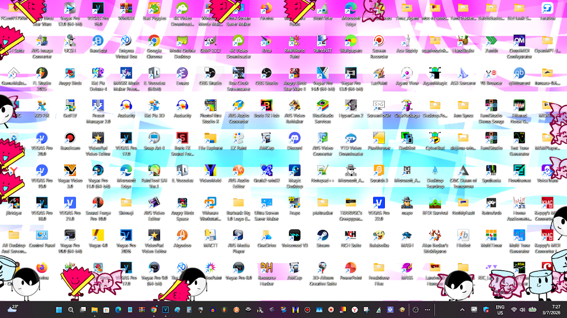The height and width of the screenshot is (318, 567).
Task: Click the ENG US language indicator
Action: click(x=500, y=310)
